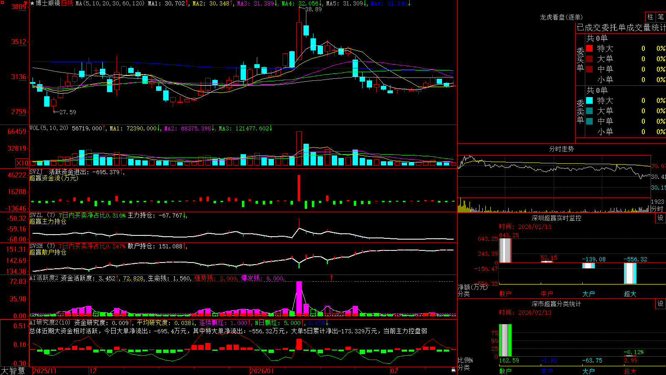666x375 pixels.
Task: Click the 2026/01 date marker on timeline
Action: coord(262,371)
